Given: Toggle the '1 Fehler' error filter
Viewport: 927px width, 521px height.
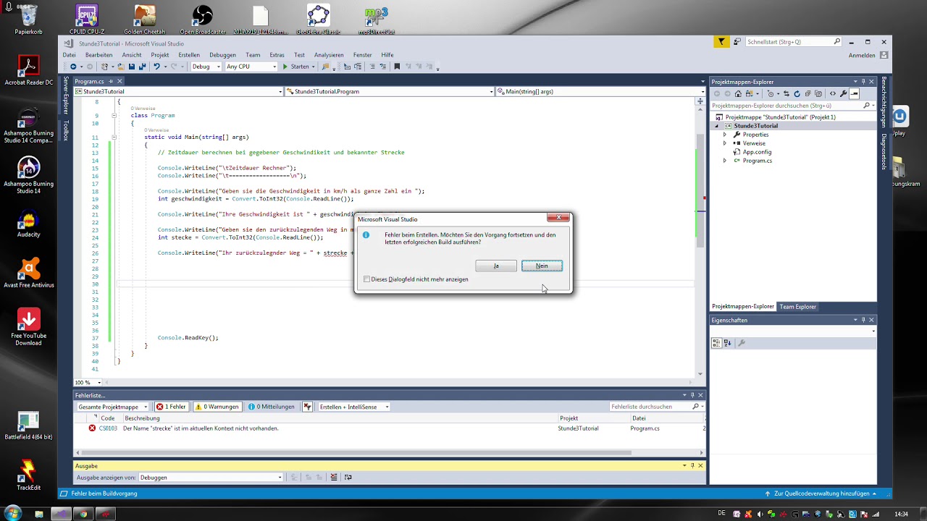Looking at the screenshot, I should pyautogui.click(x=171, y=407).
